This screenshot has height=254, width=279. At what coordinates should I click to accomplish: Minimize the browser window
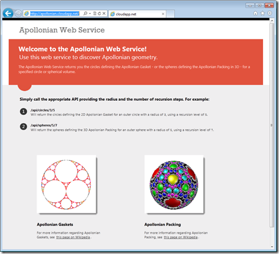coord(250,5)
